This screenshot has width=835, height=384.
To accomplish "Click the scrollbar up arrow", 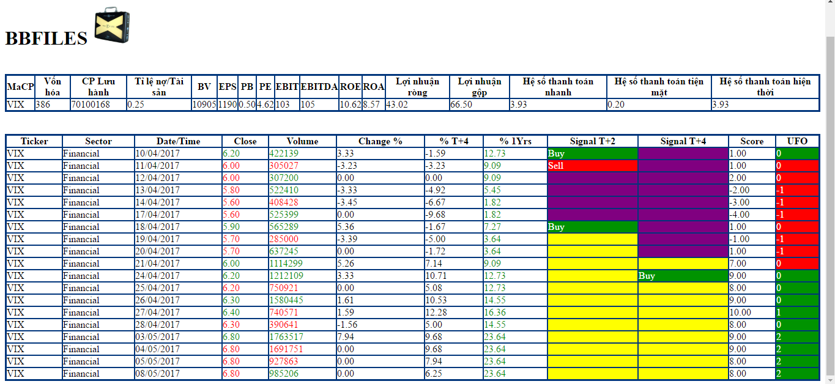I will tap(830, 4).
